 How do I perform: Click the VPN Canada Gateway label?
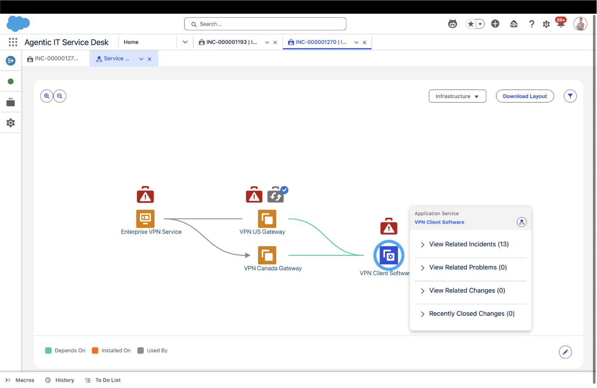(x=273, y=268)
